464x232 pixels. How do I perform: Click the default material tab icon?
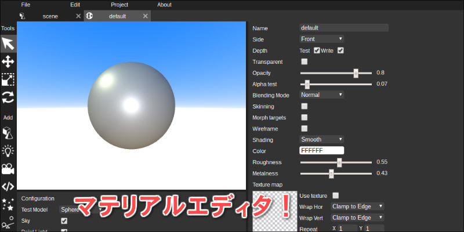89,16
